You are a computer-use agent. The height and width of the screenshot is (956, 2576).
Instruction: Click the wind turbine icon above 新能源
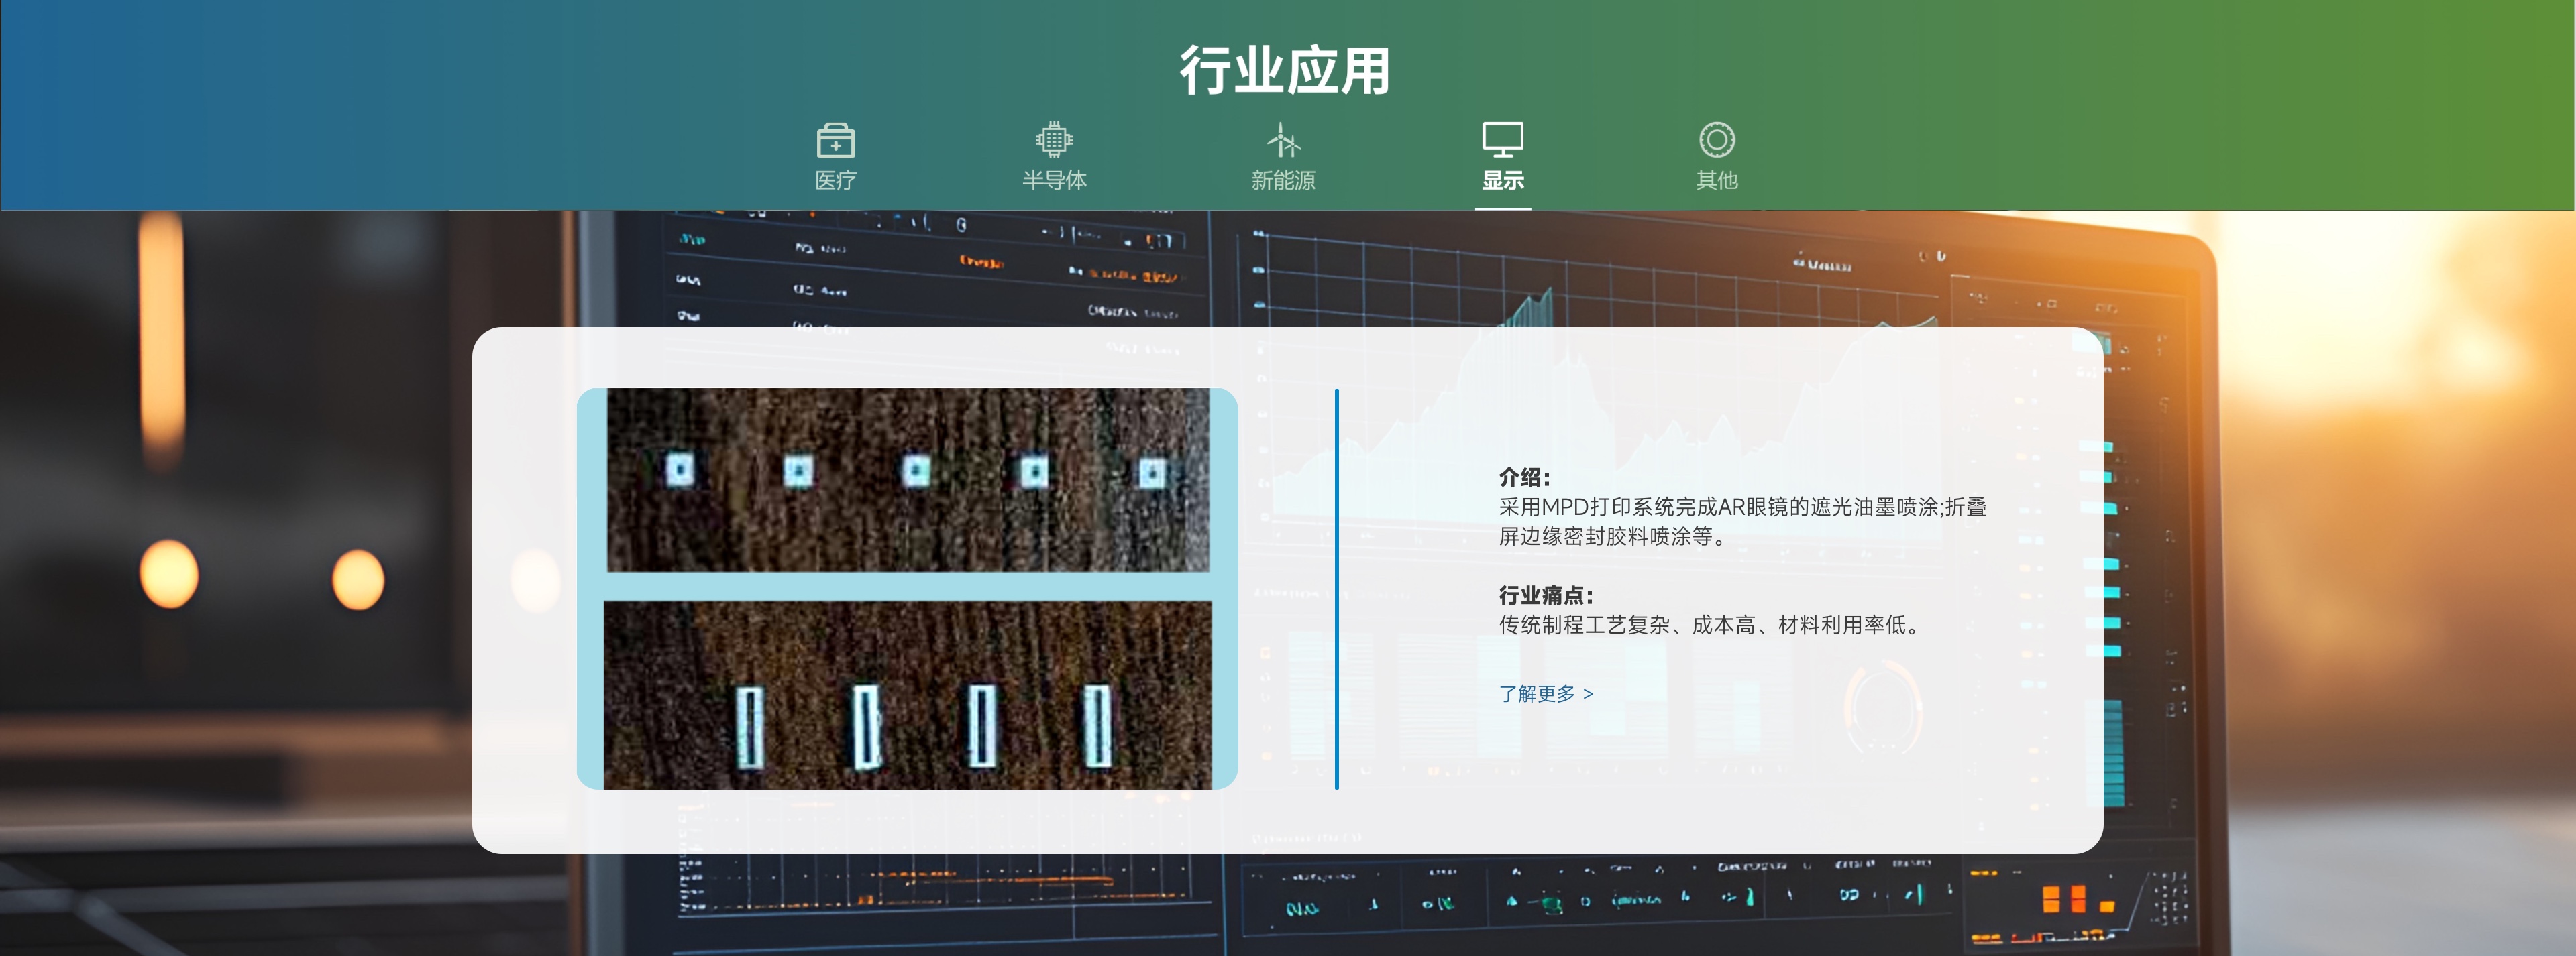click(x=1283, y=140)
